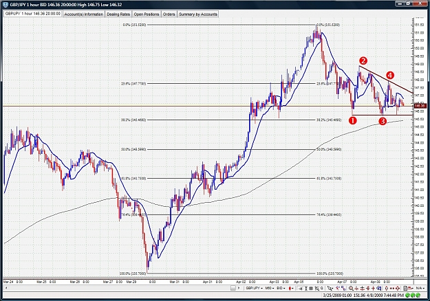Click the status bar time 4/8/2009 7:44:48 PM

385,296
